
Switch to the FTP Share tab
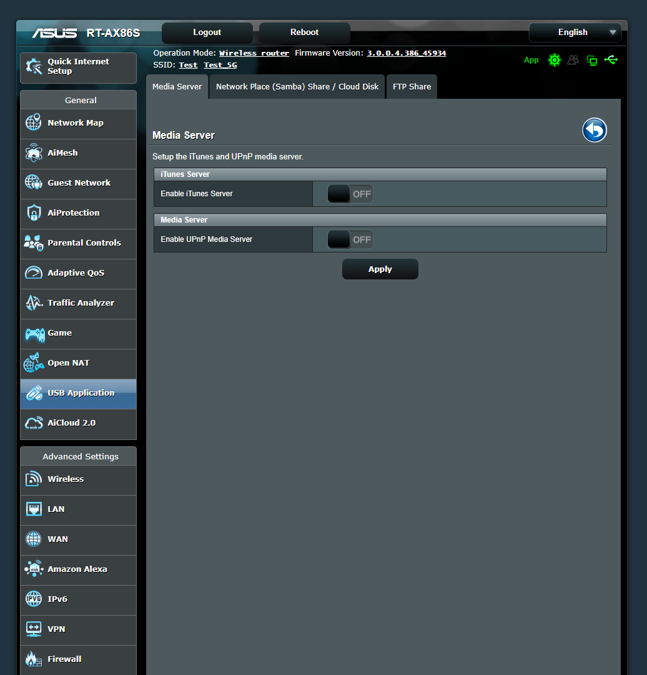click(412, 86)
